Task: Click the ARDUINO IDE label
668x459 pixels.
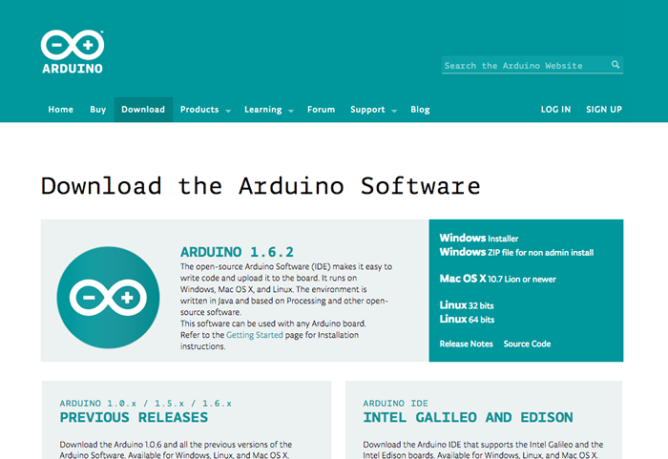Action: coord(395,403)
